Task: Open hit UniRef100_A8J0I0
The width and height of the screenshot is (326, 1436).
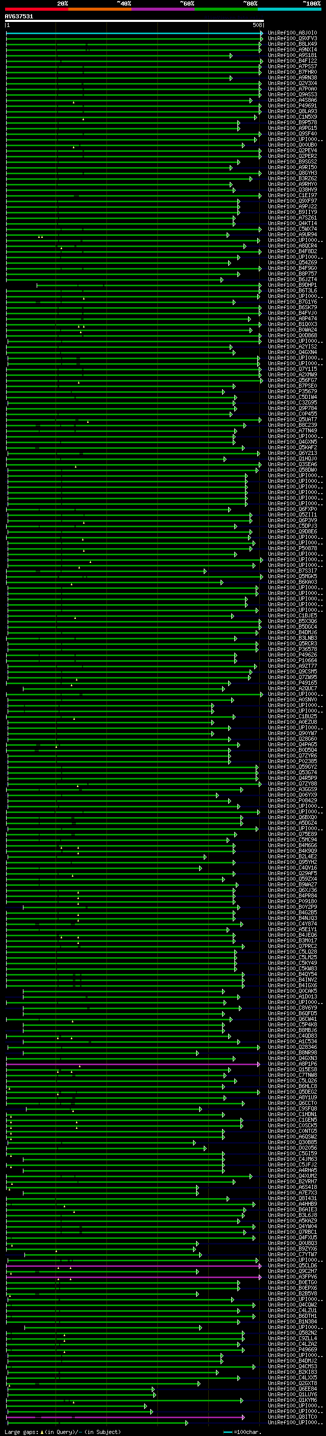Action: pyautogui.click(x=292, y=33)
